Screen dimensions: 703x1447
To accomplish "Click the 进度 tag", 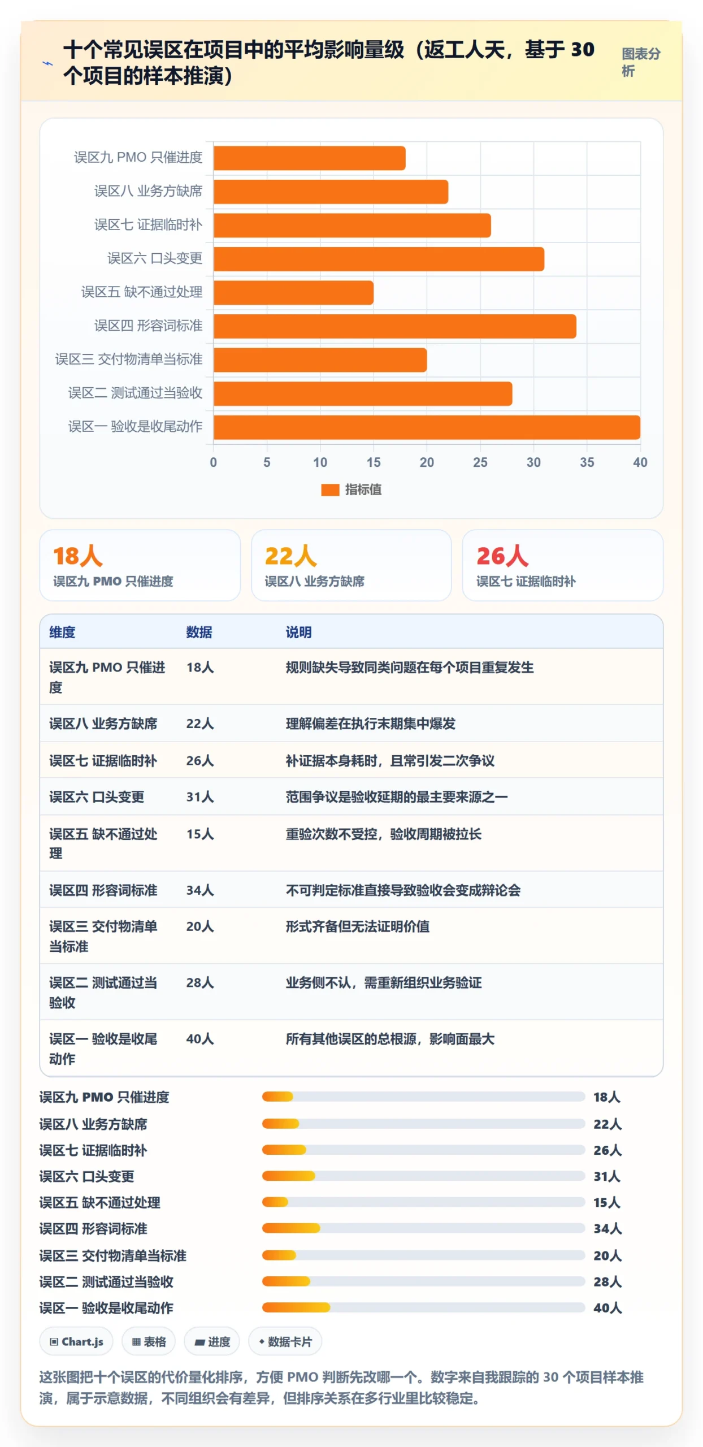I will pos(212,1341).
